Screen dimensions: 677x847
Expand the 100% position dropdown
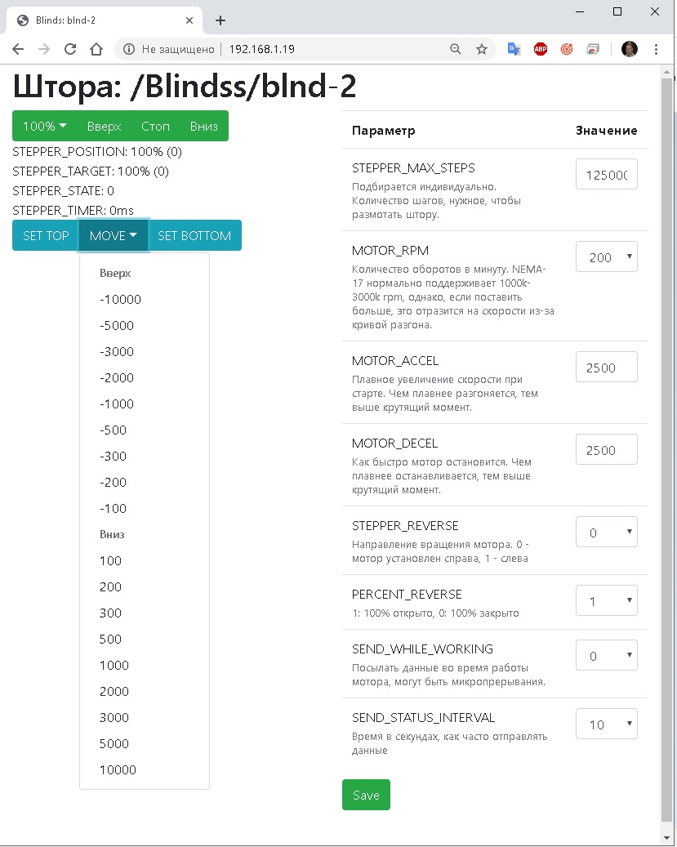pyautogui.click(x=44, y=127)
